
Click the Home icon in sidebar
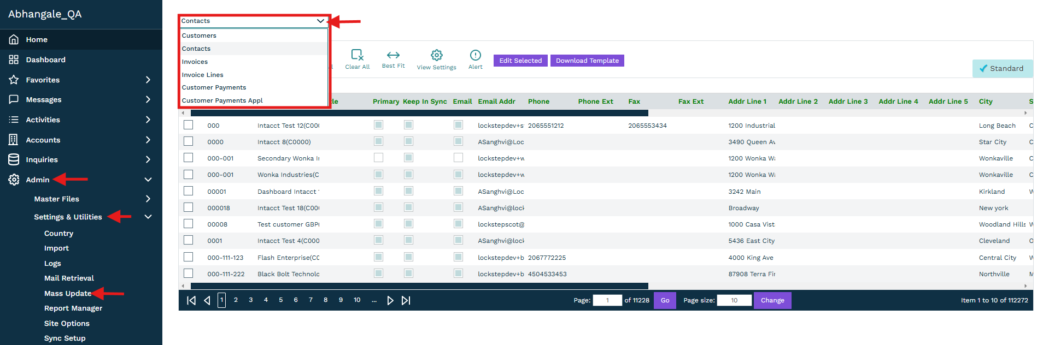[14, 39]
